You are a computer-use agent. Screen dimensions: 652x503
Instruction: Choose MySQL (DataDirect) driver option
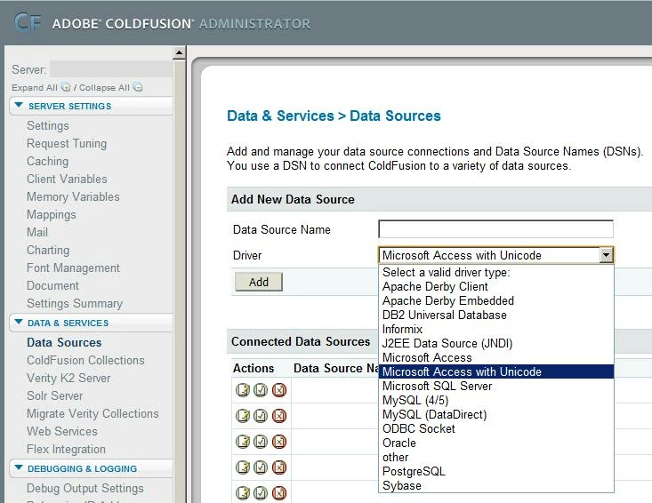(496, 414)
